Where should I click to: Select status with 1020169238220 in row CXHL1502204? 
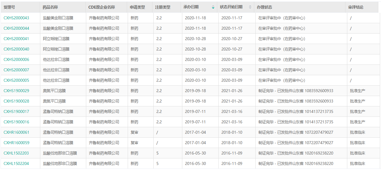click(296, 163)
